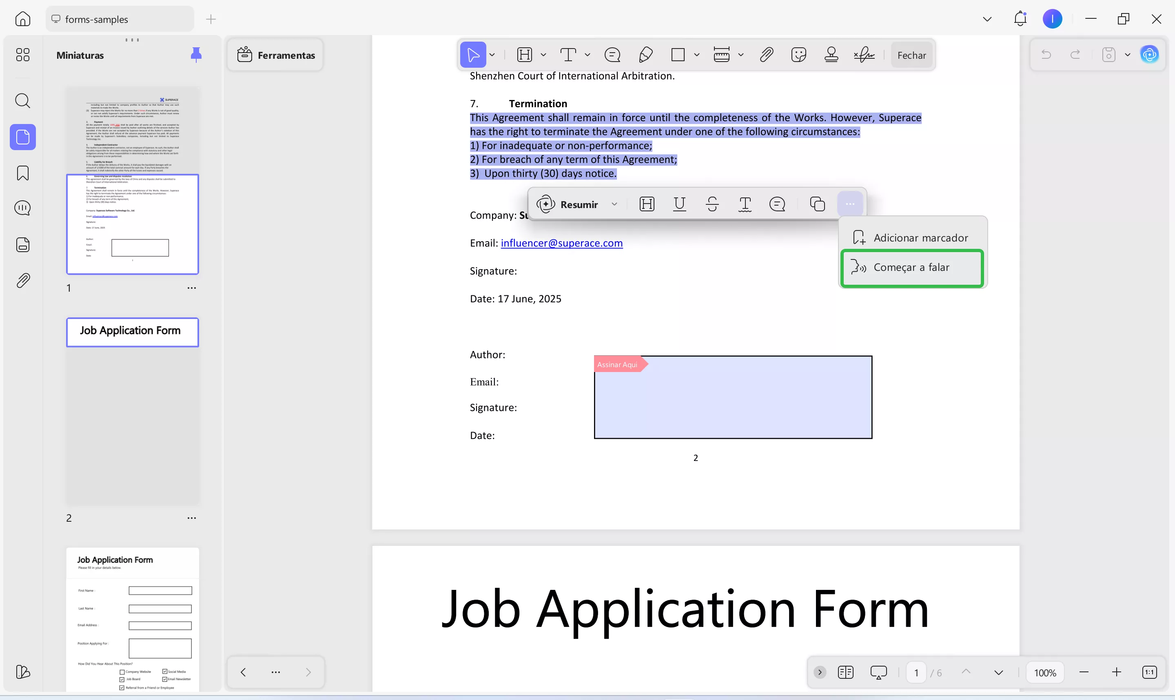
Task: Open the bookmarks panel in sidebar
Action: coord(22,173)
